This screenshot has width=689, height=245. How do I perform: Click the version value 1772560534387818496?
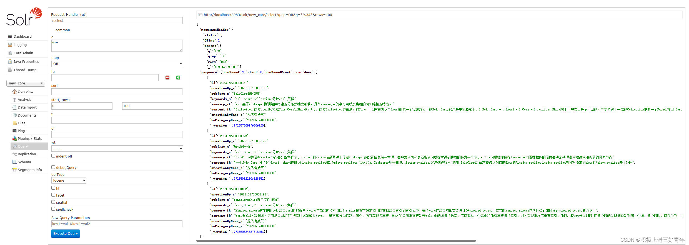[248, 232]
